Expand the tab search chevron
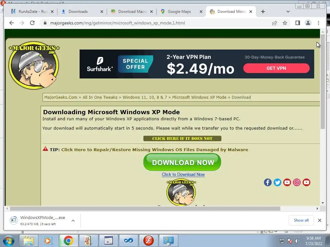The image size is (330, 247). 288,12
